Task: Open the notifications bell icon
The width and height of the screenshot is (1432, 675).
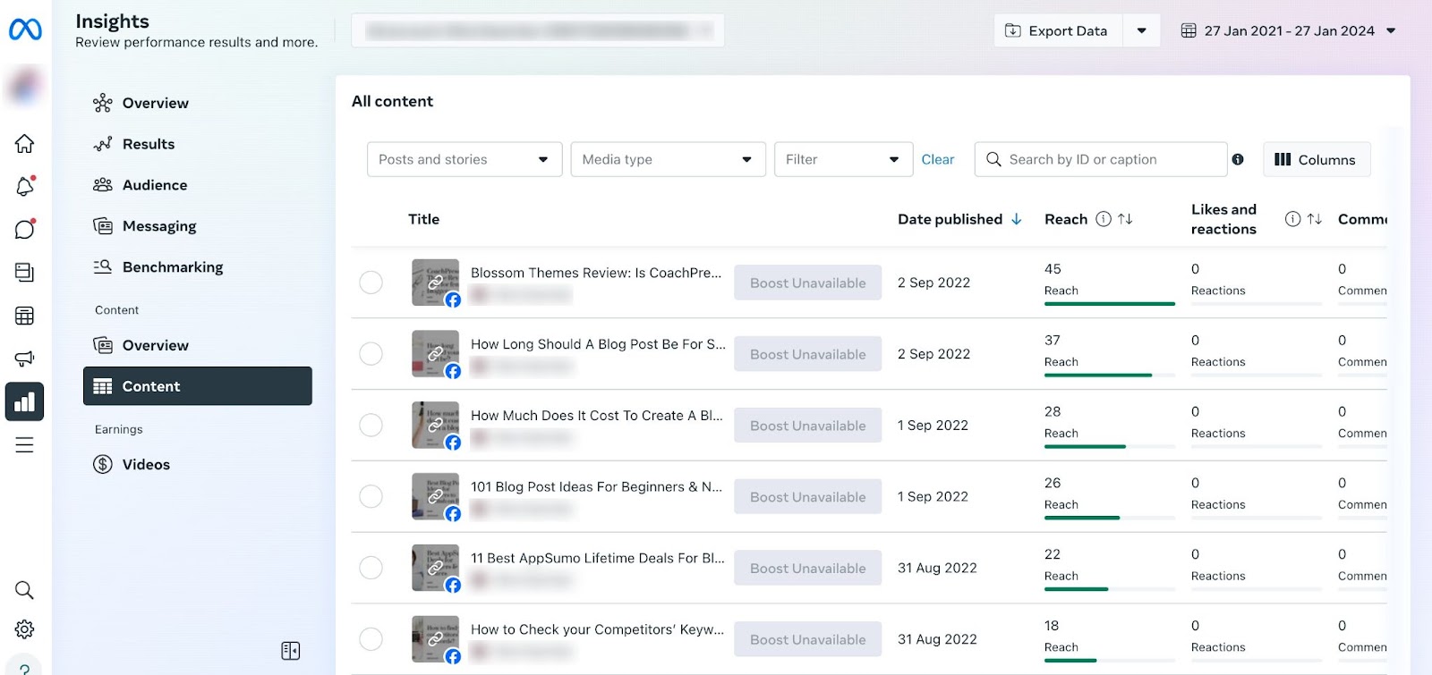Action: coord(24,186)
